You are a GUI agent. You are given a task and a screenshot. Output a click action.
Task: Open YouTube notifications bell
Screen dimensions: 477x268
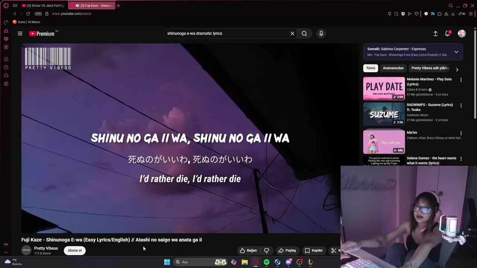[x=448, y=33]
